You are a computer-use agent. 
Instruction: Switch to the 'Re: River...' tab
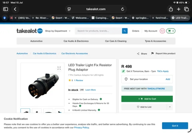click(40, 18)
